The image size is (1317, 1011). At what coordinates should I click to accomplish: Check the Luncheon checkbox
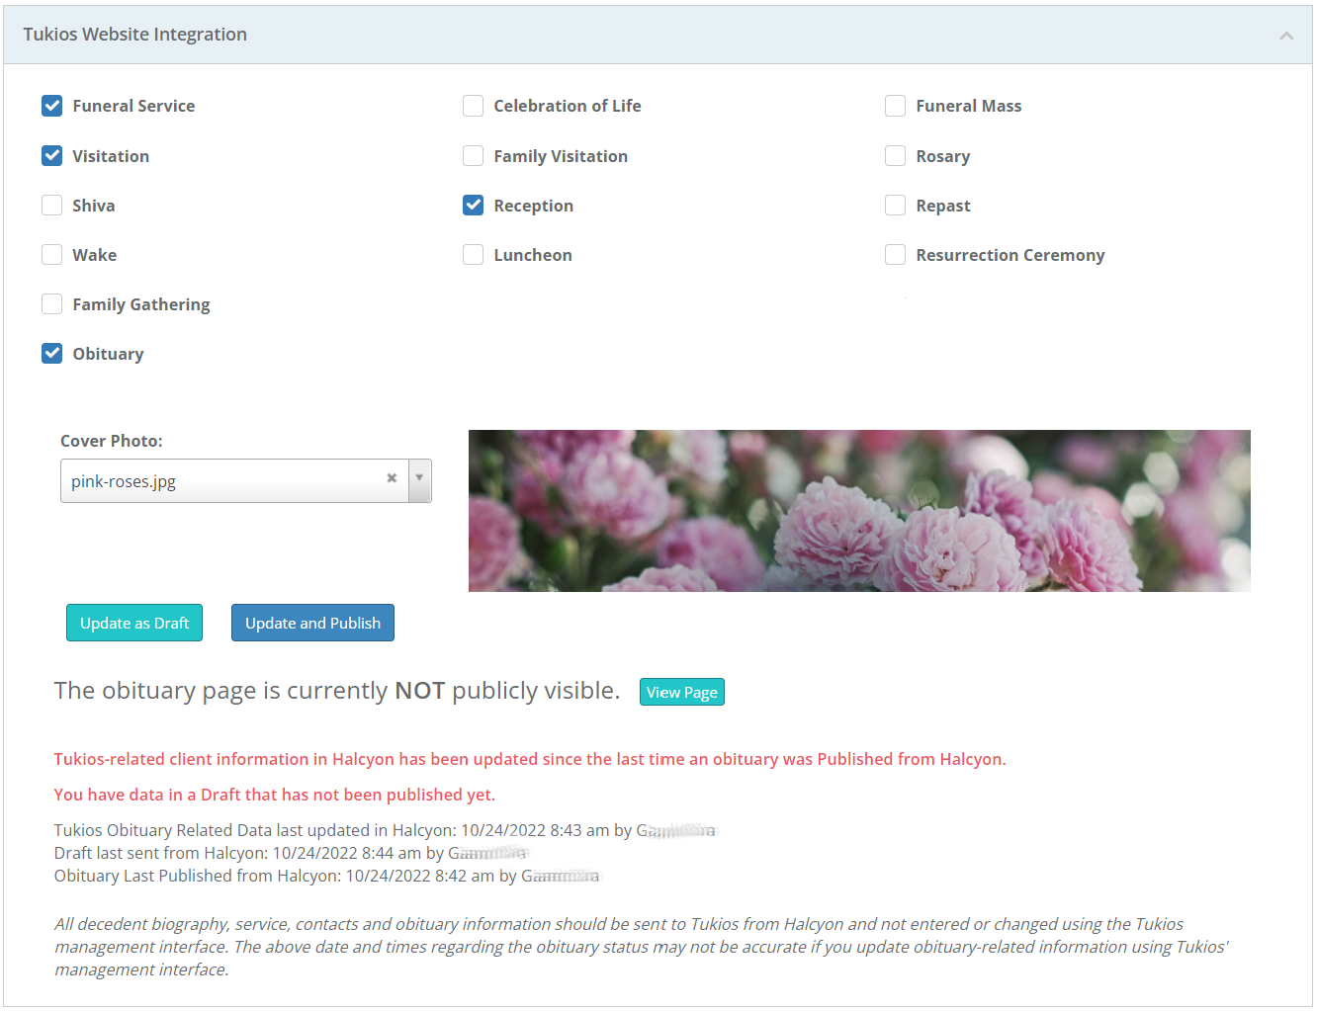coord(474,255)
